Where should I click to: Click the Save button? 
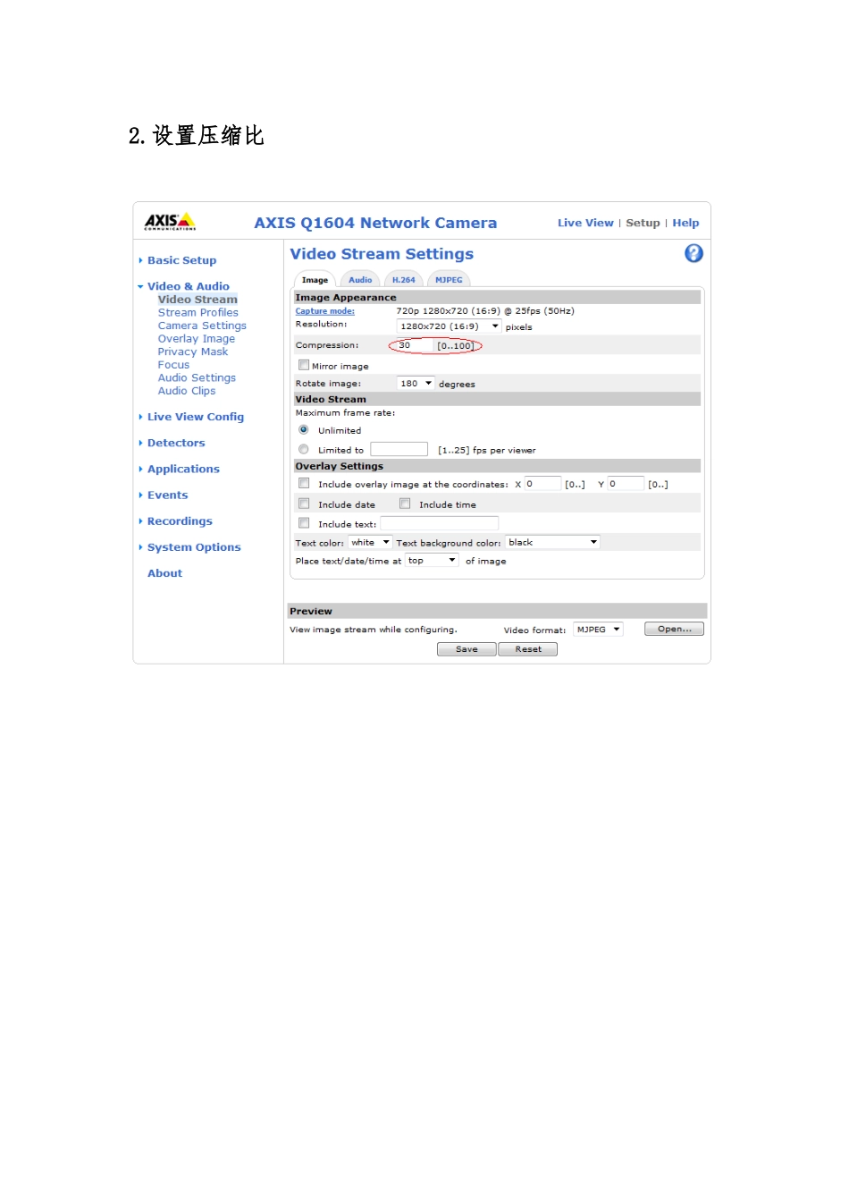(x=467, y=649)
